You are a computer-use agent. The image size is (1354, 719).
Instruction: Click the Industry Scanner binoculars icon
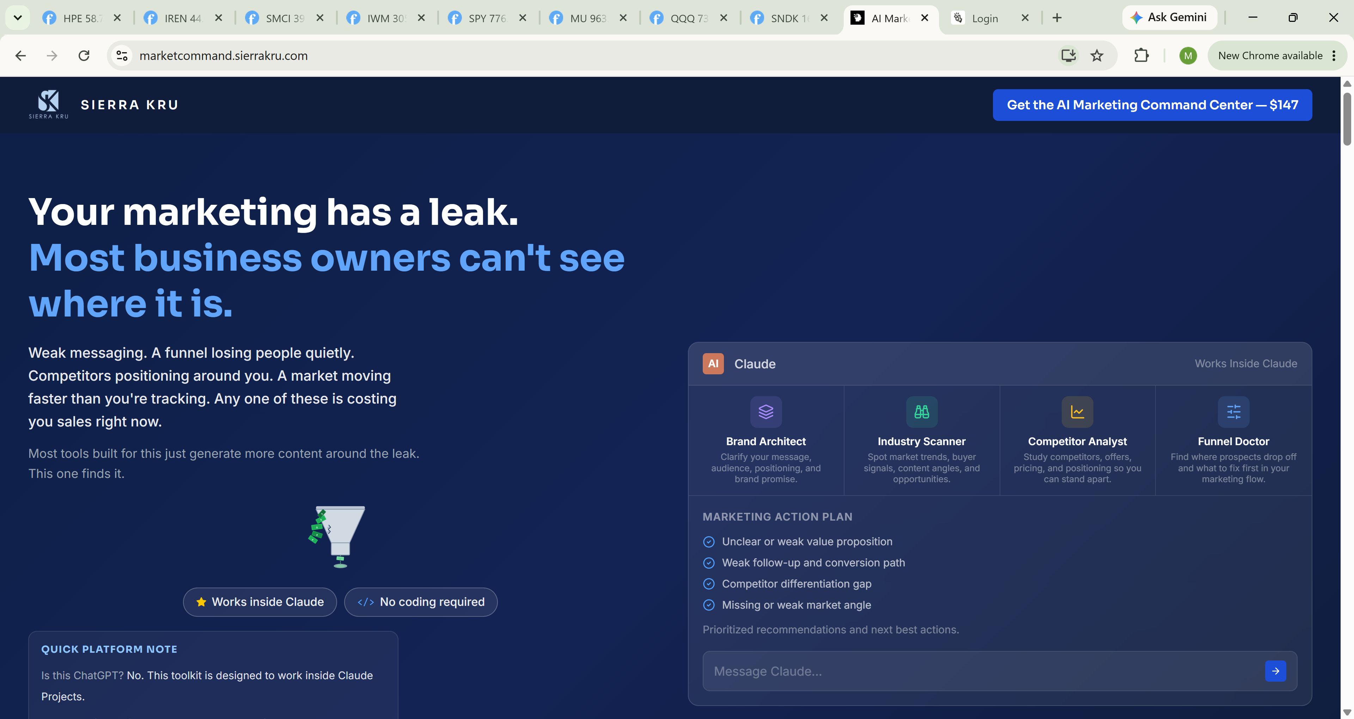pos(921,412)
